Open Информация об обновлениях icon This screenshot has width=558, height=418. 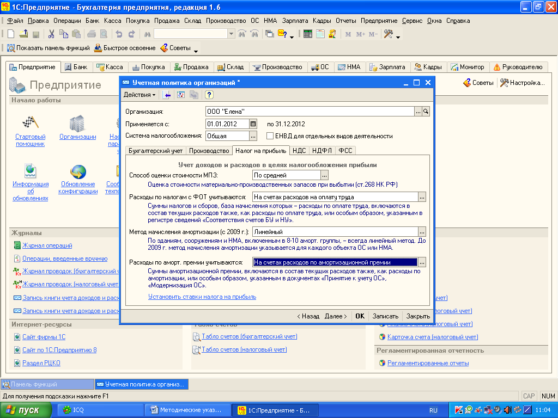coord(31,171)
